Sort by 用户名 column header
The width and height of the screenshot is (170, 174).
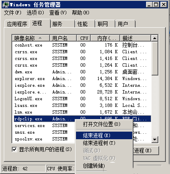[x=63, y=38]
